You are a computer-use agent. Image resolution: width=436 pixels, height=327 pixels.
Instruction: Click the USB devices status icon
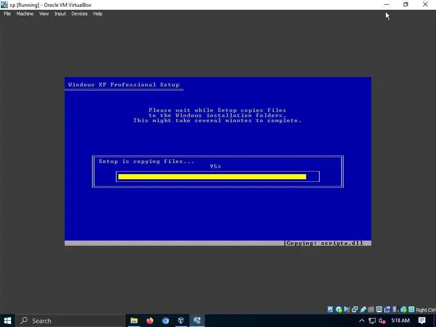coord(363,310)
